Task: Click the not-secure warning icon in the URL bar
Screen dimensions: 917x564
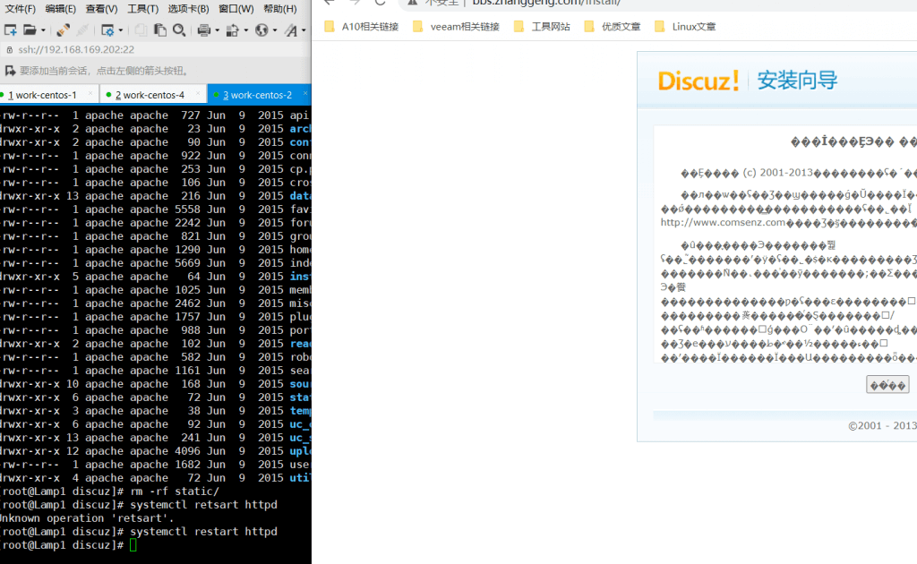Action: click(x=413, y=3)
